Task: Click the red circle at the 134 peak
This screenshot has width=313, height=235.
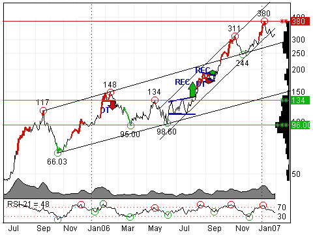Action: [x=155, y=101]
